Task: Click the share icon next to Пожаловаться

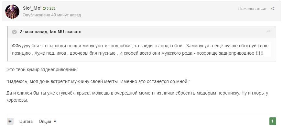Action: click(273, 8)
